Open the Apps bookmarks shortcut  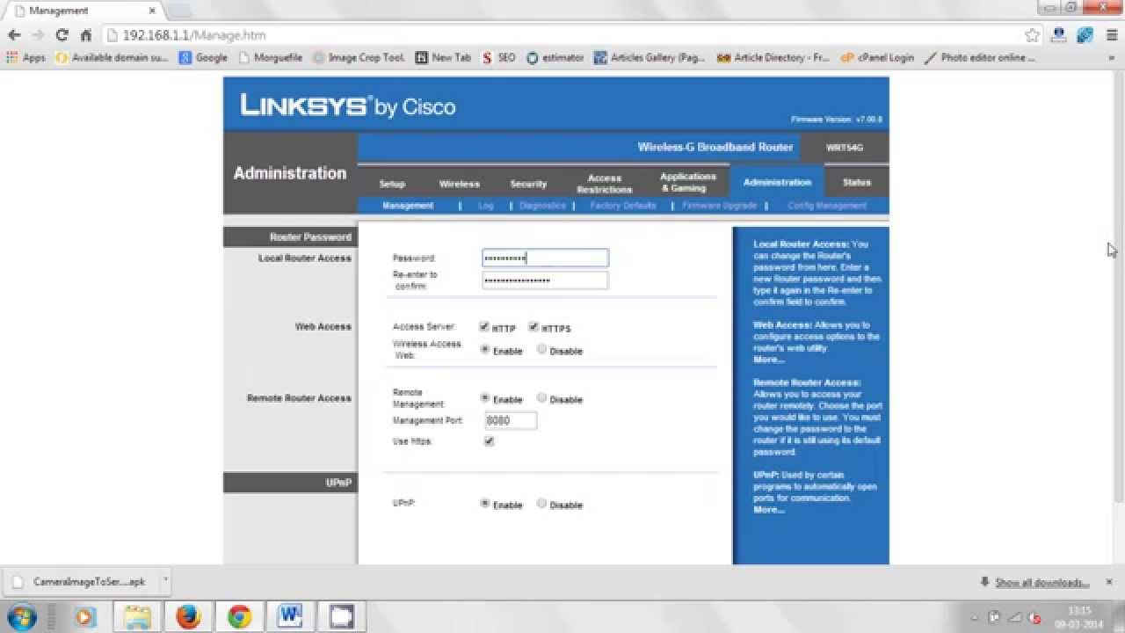(25, 58)
